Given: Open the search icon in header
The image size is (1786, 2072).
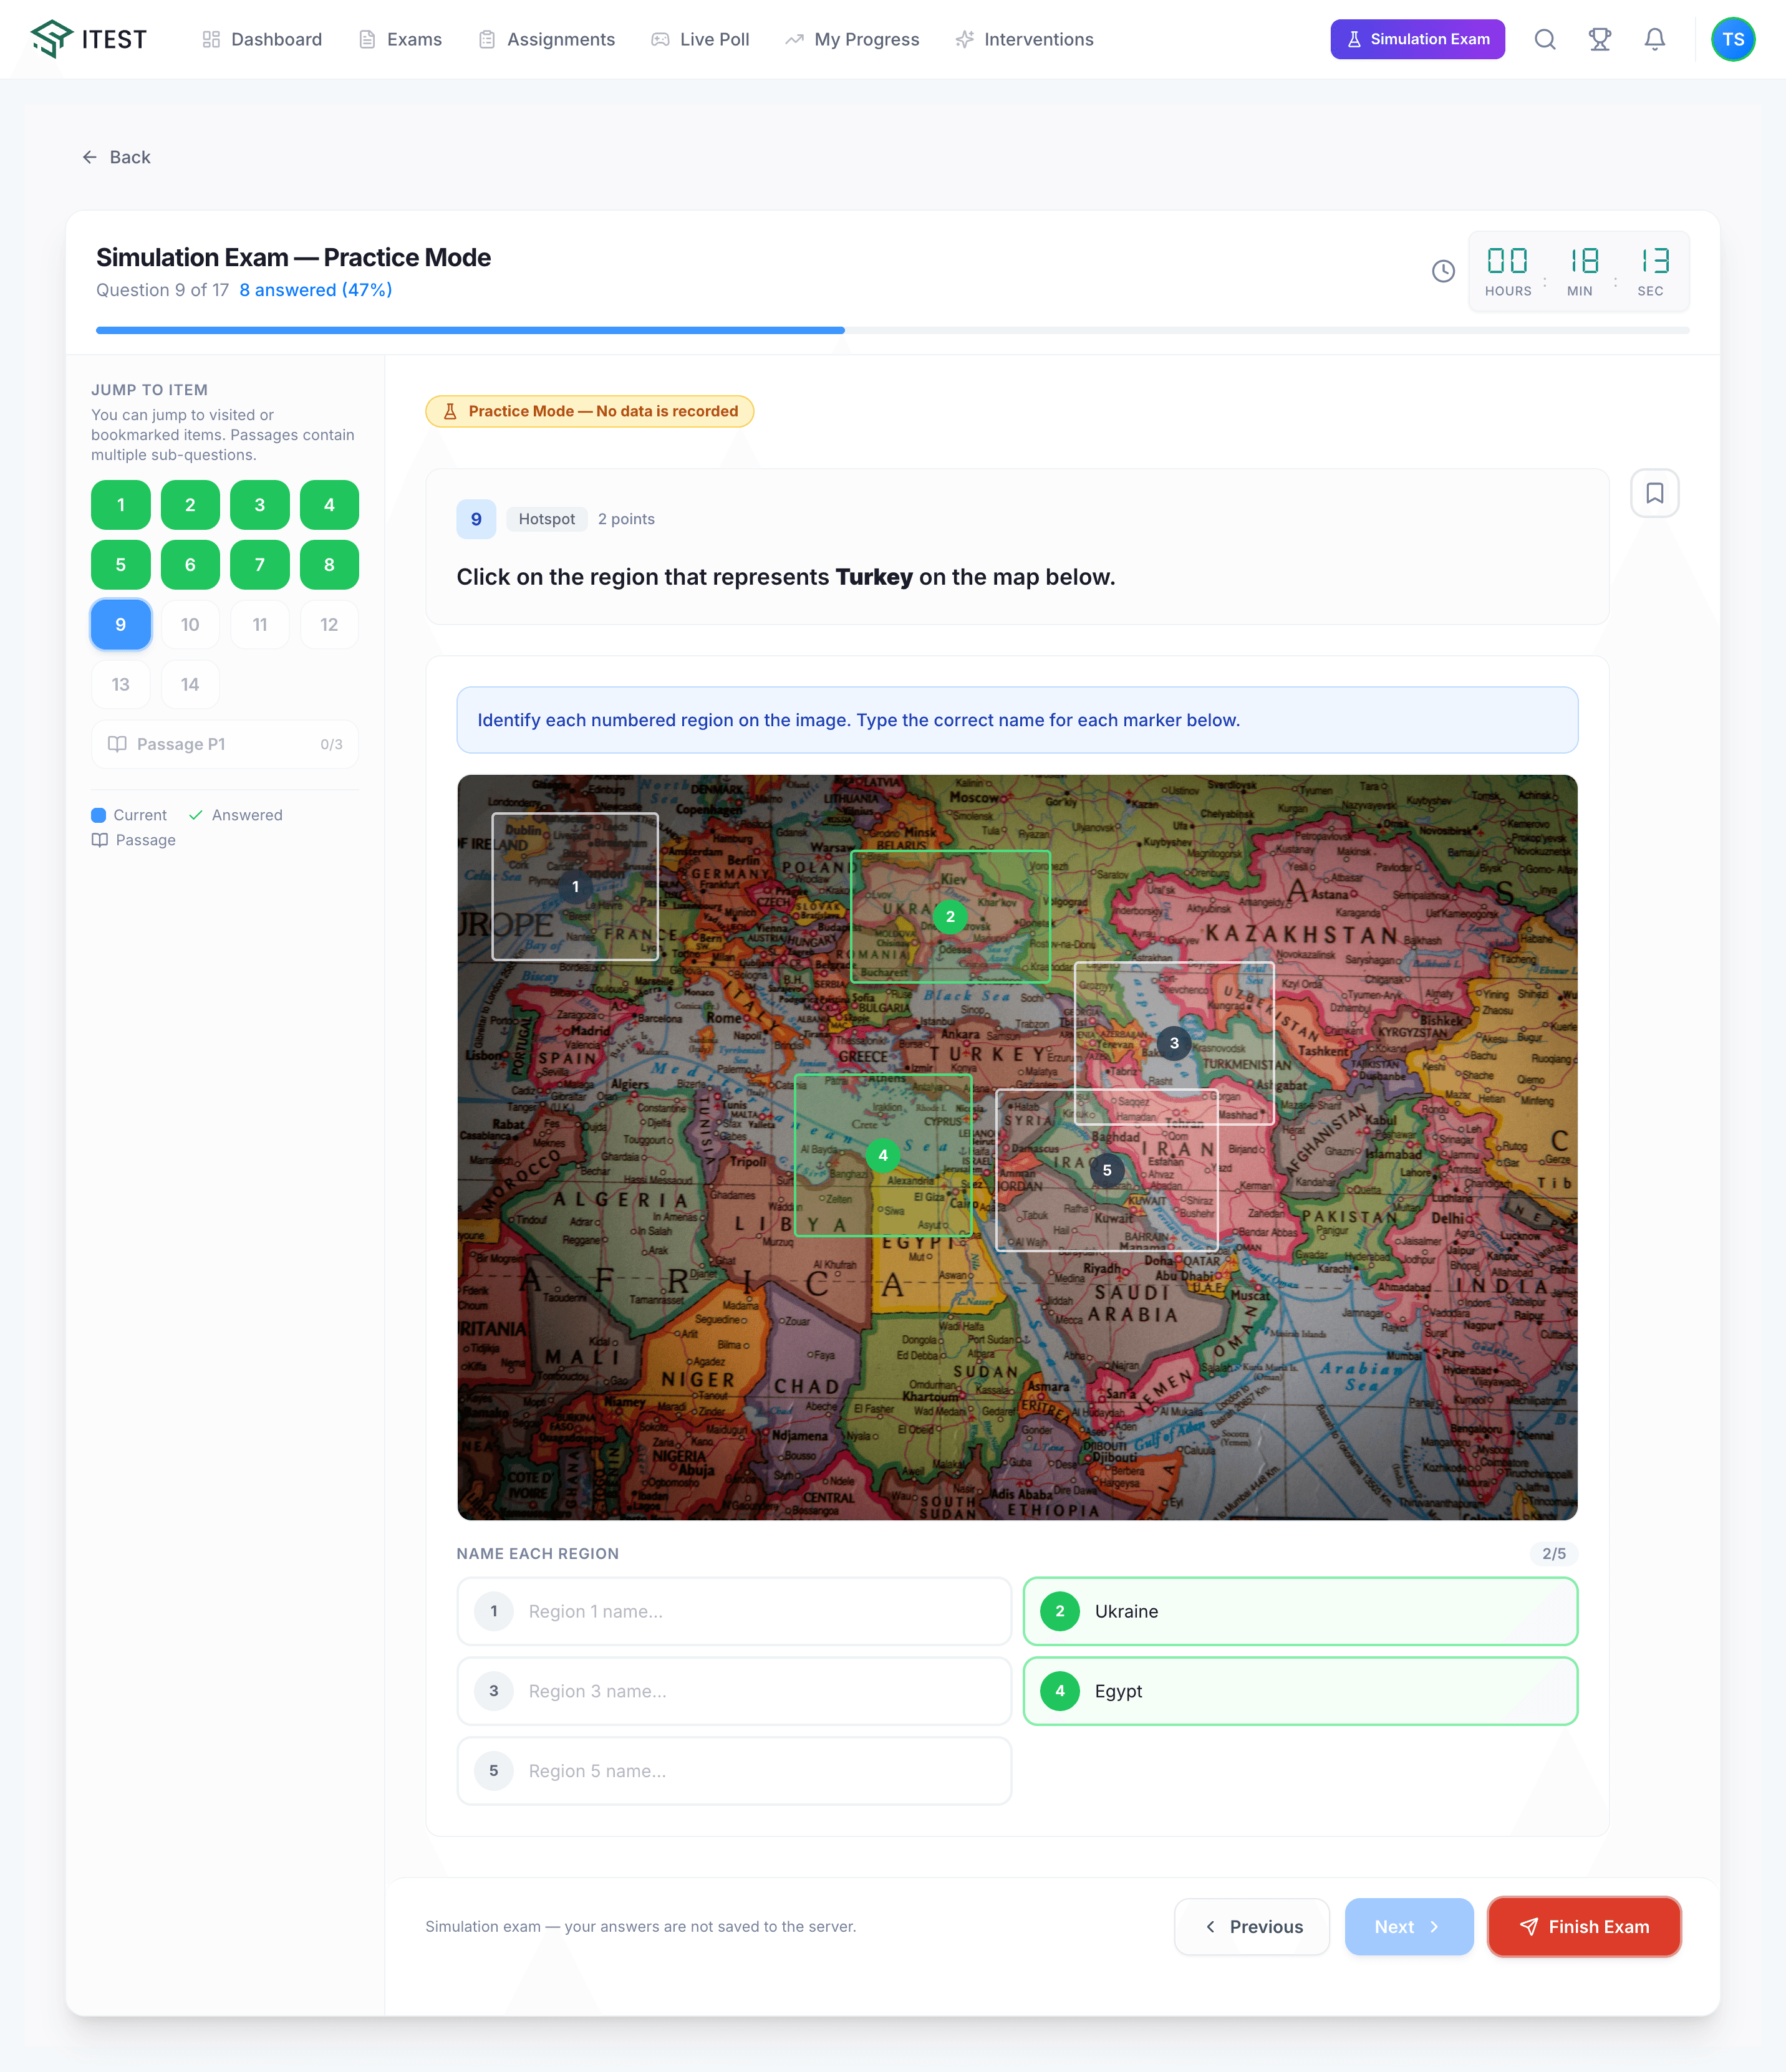Looking at the screenshot, I should 1545,39.
